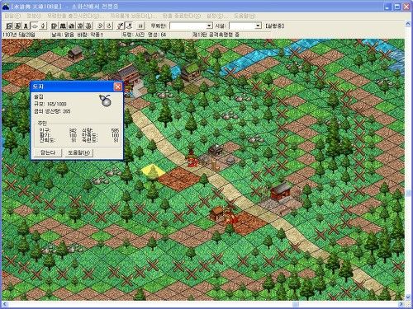Click inside the 무뢰한 combo box field
Viewport: 413px width, 309px height.
[x=188, y=26]
